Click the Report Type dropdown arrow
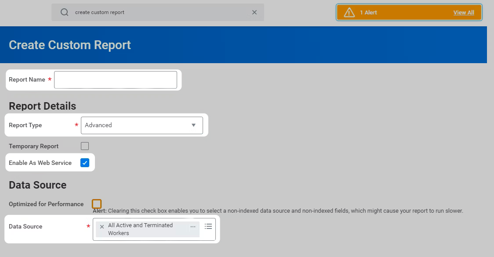Image resolution: width=494 pixels, height=257 pixels. click(x=193, y=125)
